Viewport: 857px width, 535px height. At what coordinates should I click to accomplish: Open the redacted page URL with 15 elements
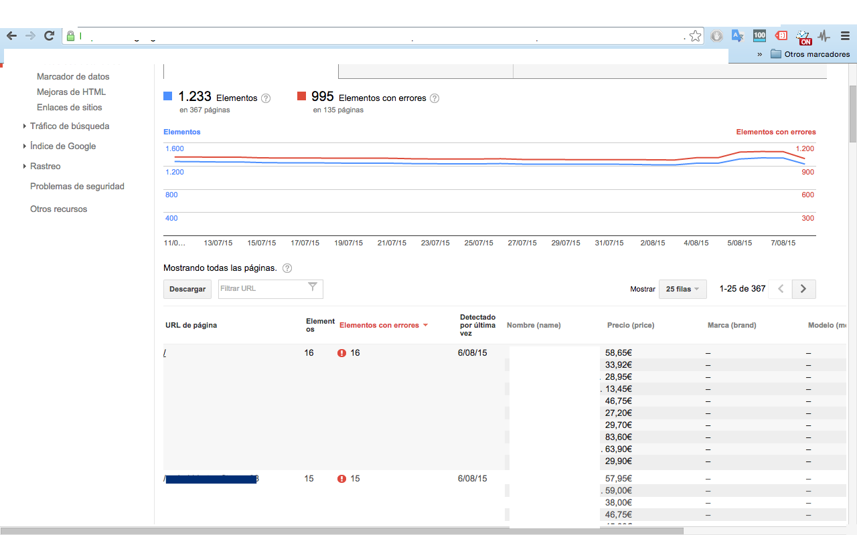pos(211,479)
